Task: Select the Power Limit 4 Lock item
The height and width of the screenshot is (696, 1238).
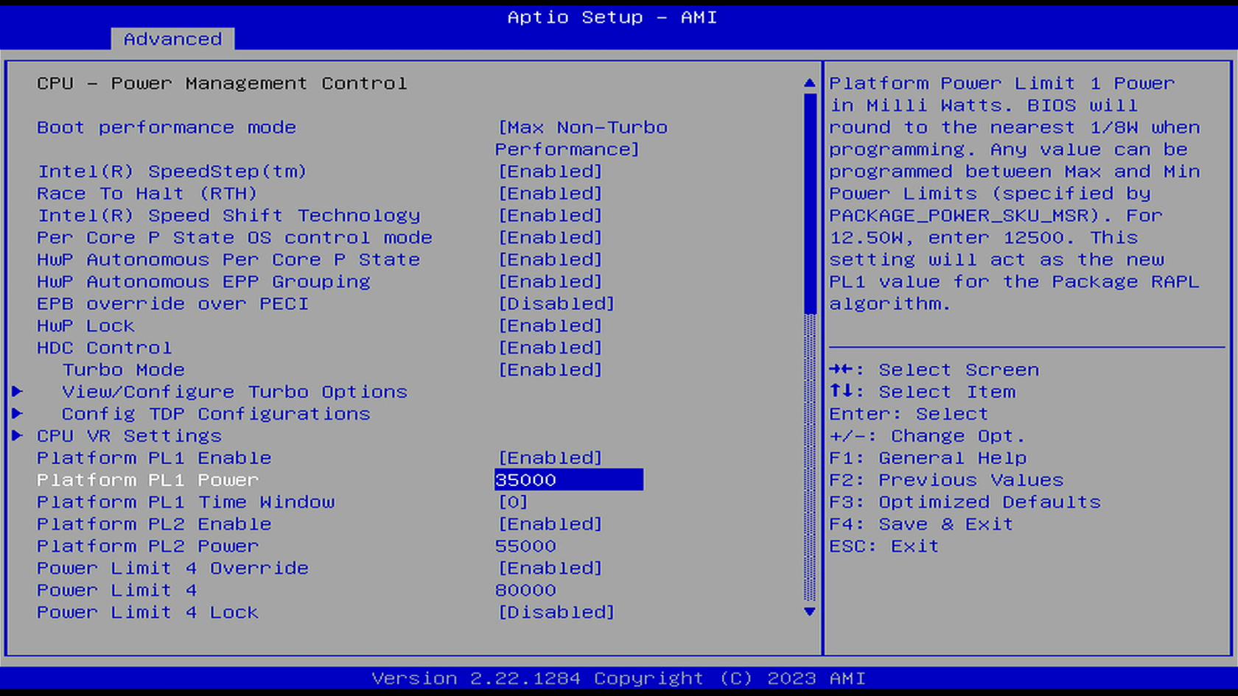Action: point(147,613)
